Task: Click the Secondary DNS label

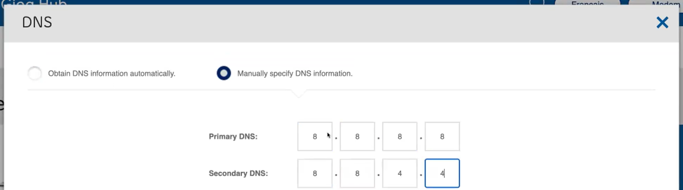Action: coord(238,173)
